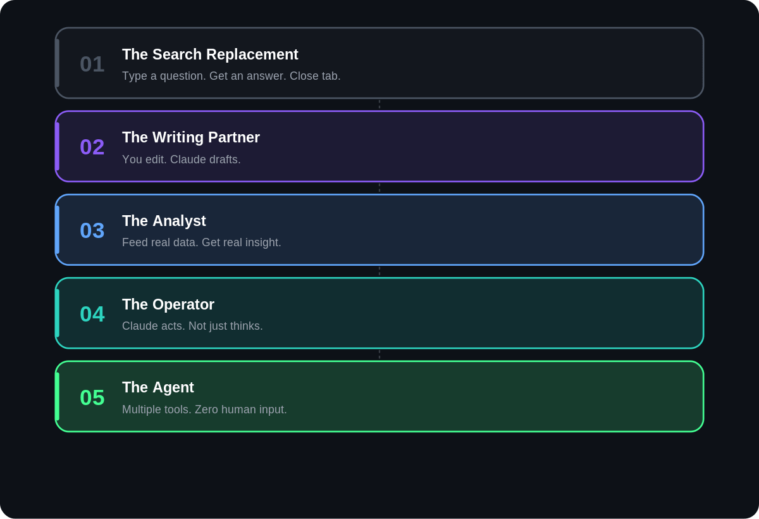Click The Writing Partner heading
Viewport: 759px width, 519px height.
click(x=191, y=137)
